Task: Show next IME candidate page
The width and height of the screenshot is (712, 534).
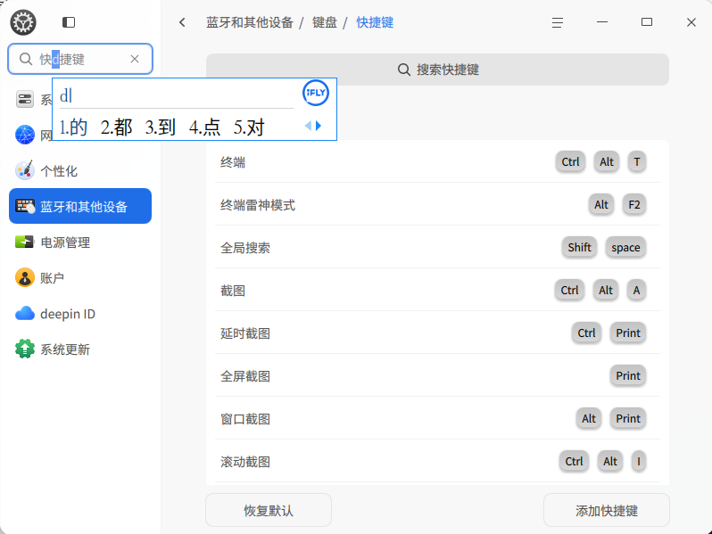Action: [x=319, y=126]
